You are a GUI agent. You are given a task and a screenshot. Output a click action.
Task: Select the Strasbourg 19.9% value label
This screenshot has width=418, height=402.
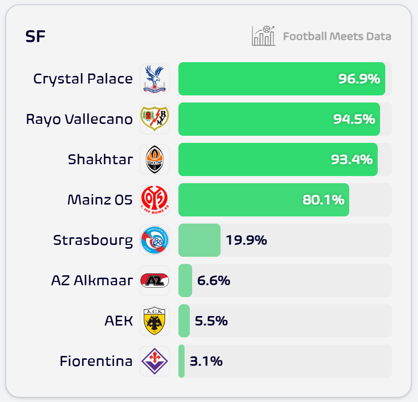(246, 240)
